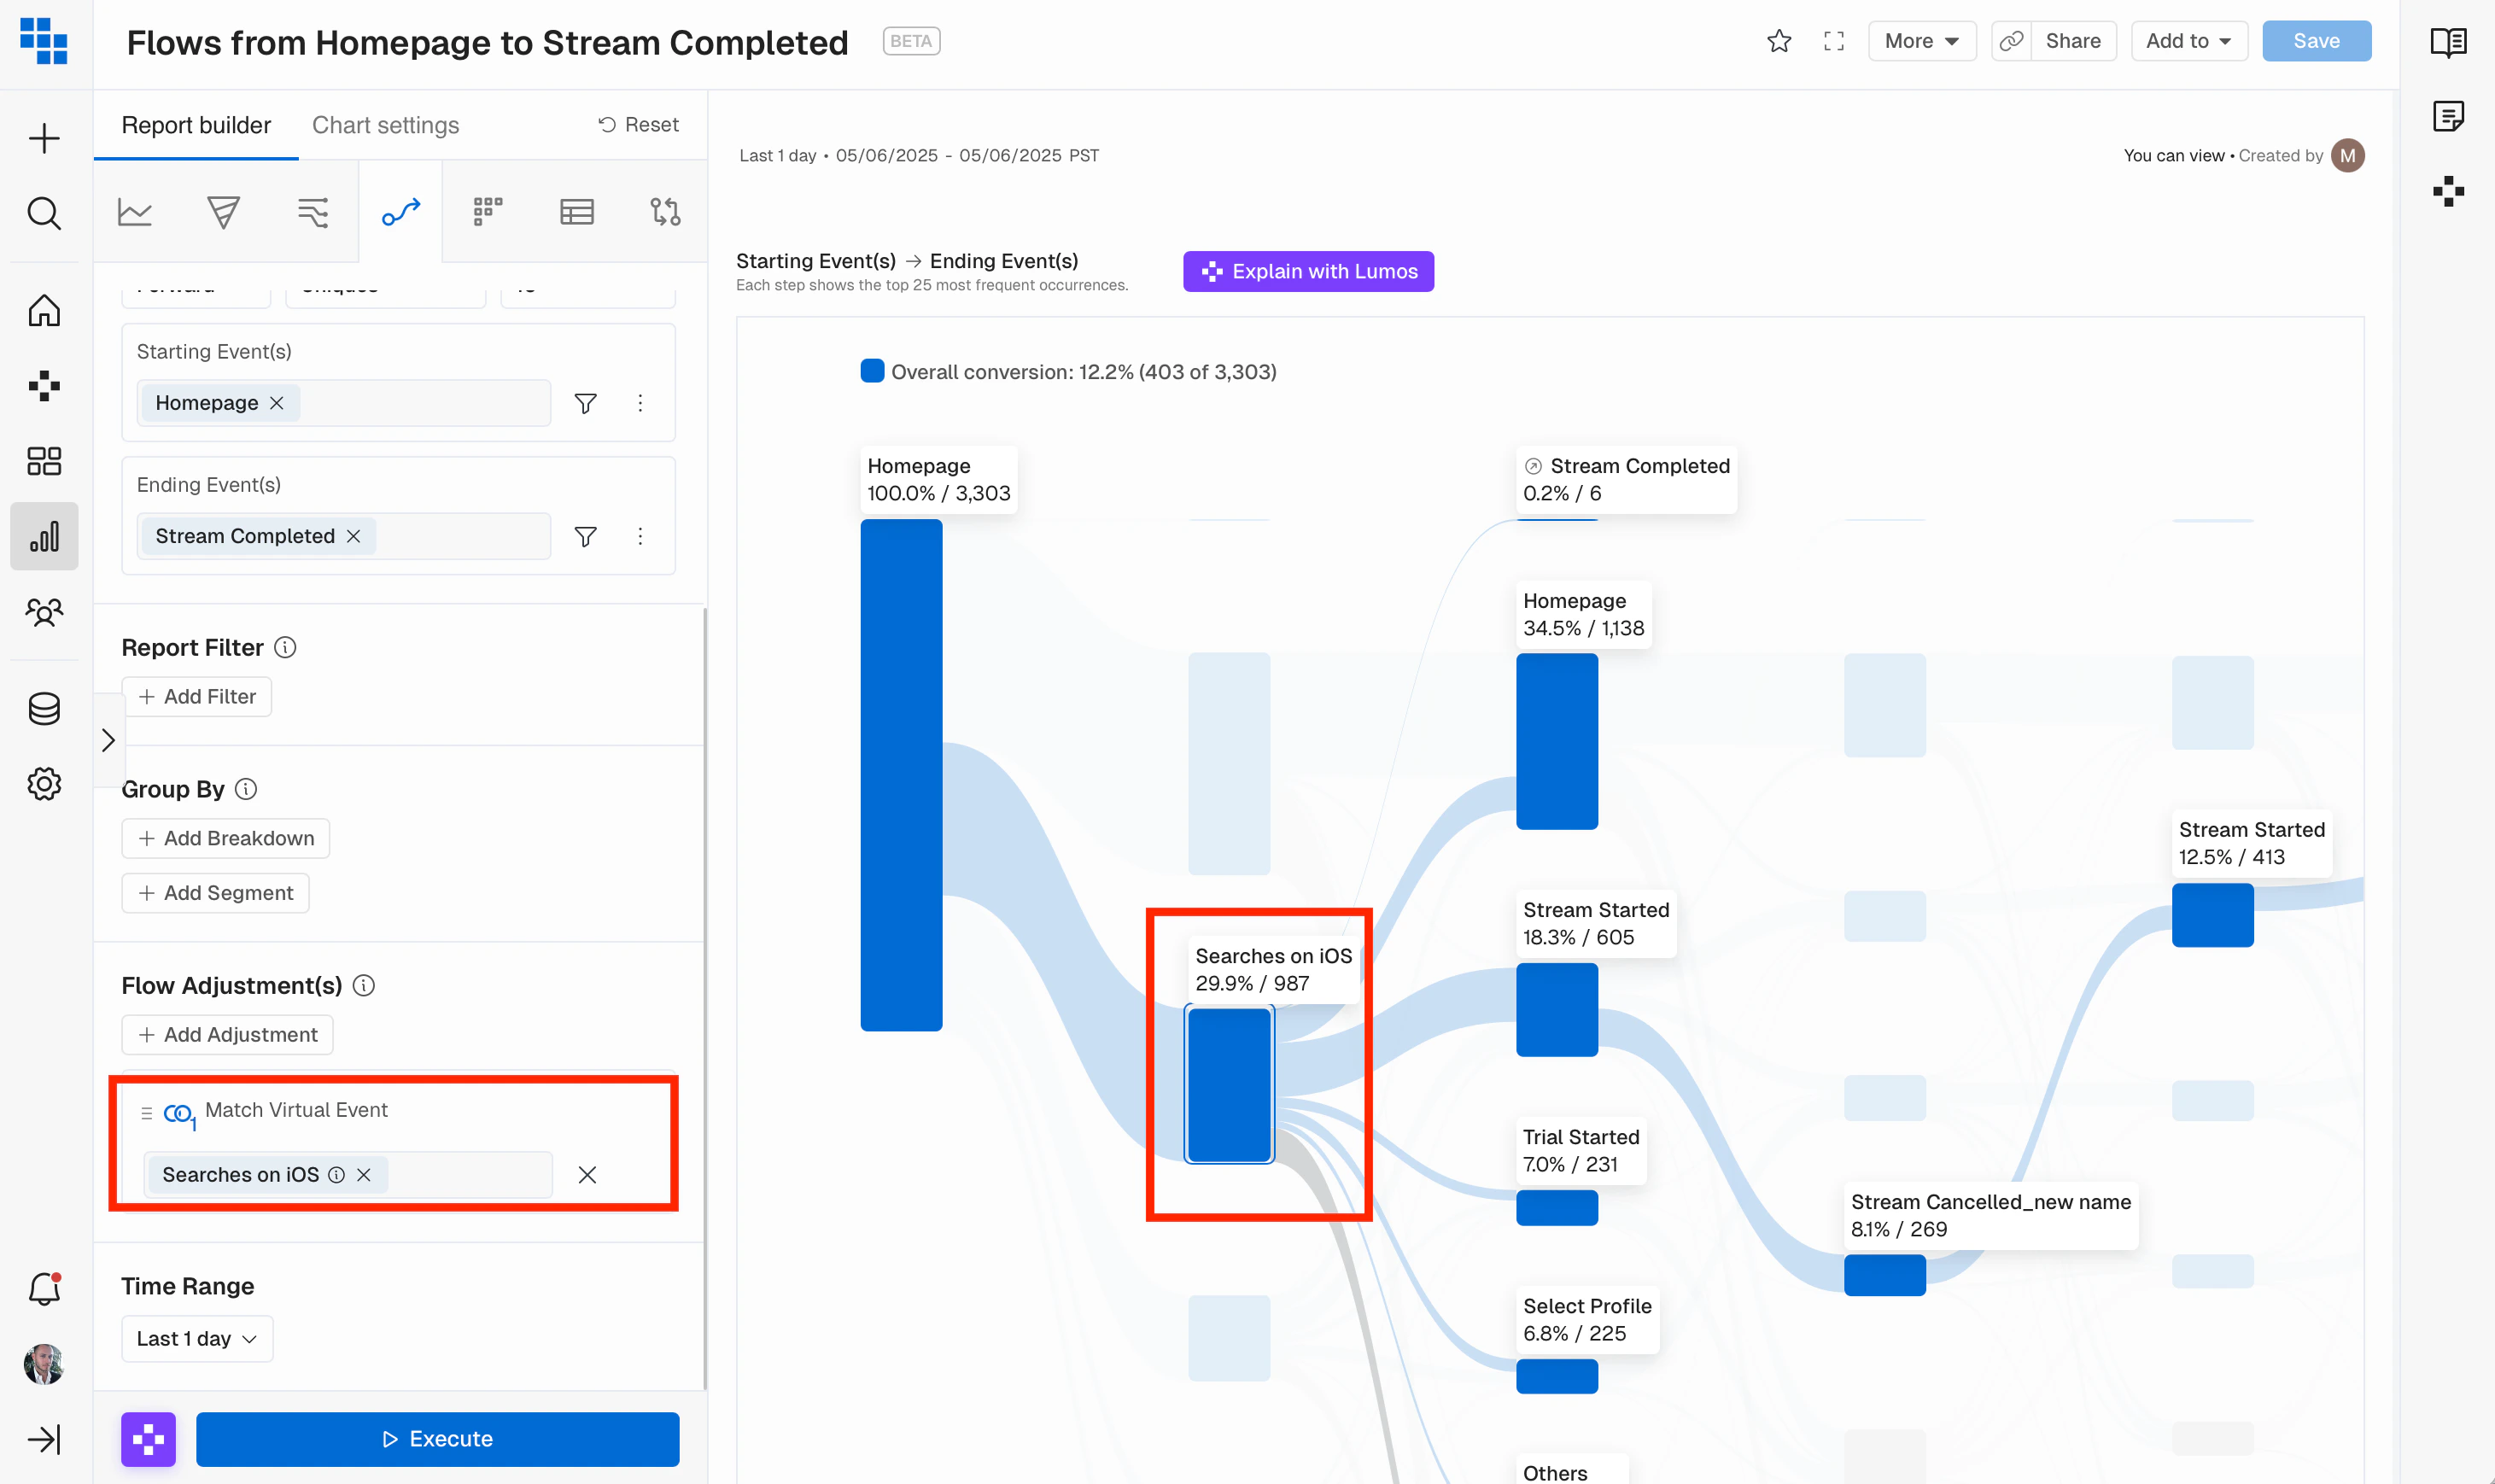This screenshot has width=2495, height=1484.
Task: Remove Homepage chip from Starting Events
Action: (x=277, y=403)
